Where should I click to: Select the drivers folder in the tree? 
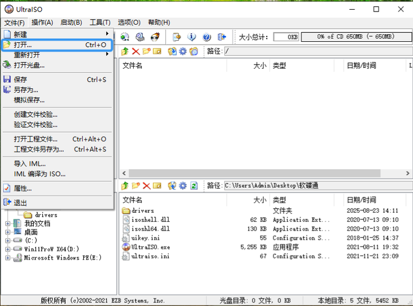(46, 215)
